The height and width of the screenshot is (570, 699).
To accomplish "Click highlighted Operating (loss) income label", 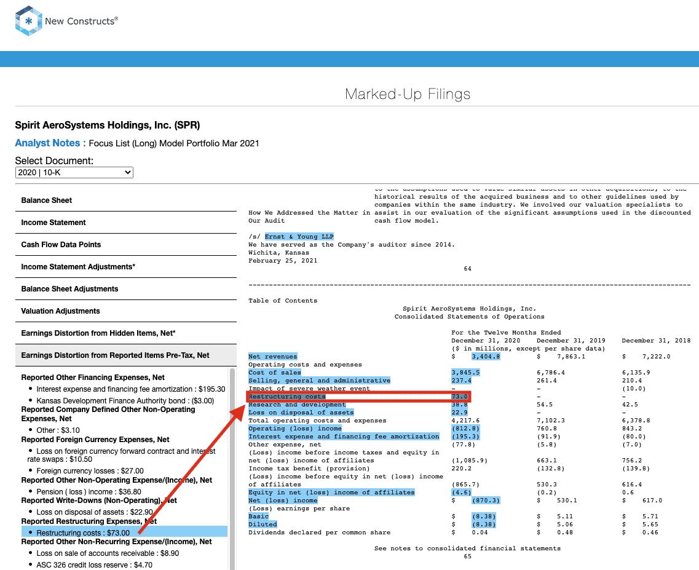I will coord(295,429).
